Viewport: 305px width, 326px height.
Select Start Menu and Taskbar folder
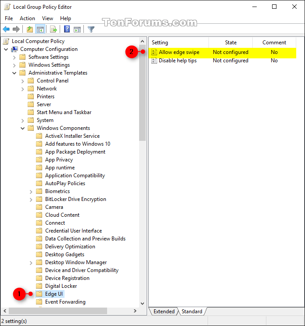(x=64, y=112)
